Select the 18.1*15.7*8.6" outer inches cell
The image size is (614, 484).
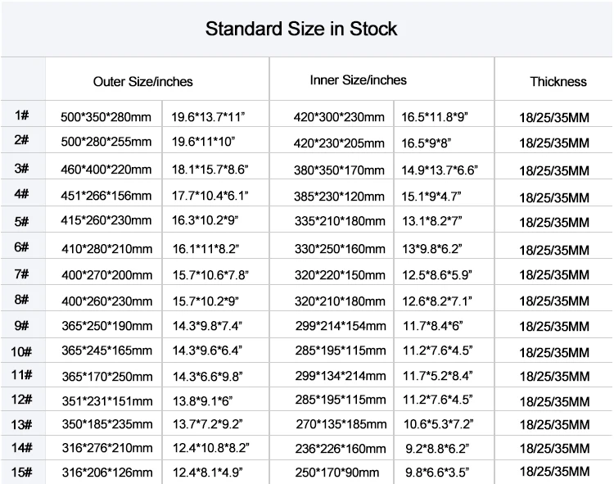(x=210, y=170)
